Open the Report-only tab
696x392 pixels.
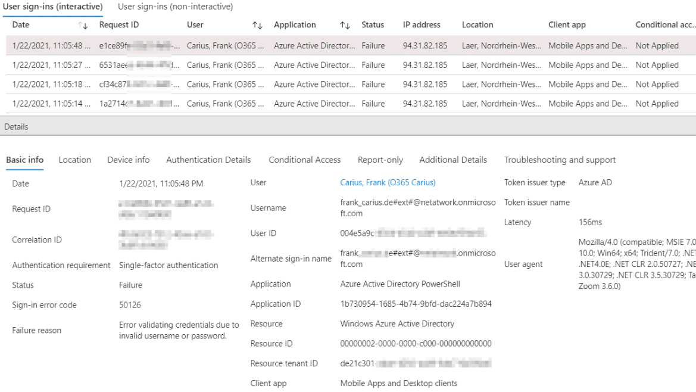tap(380, 160)
